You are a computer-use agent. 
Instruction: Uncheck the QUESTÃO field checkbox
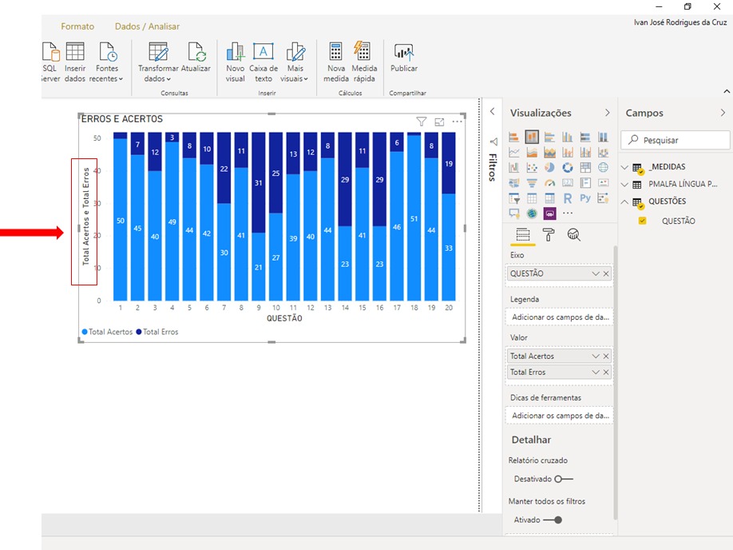[x=642, y=221]
